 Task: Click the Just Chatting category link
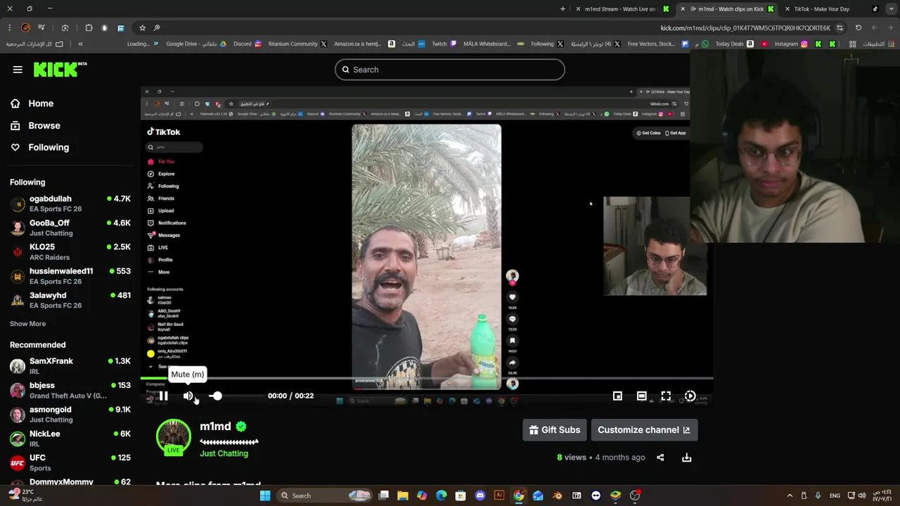click(224, 453)
